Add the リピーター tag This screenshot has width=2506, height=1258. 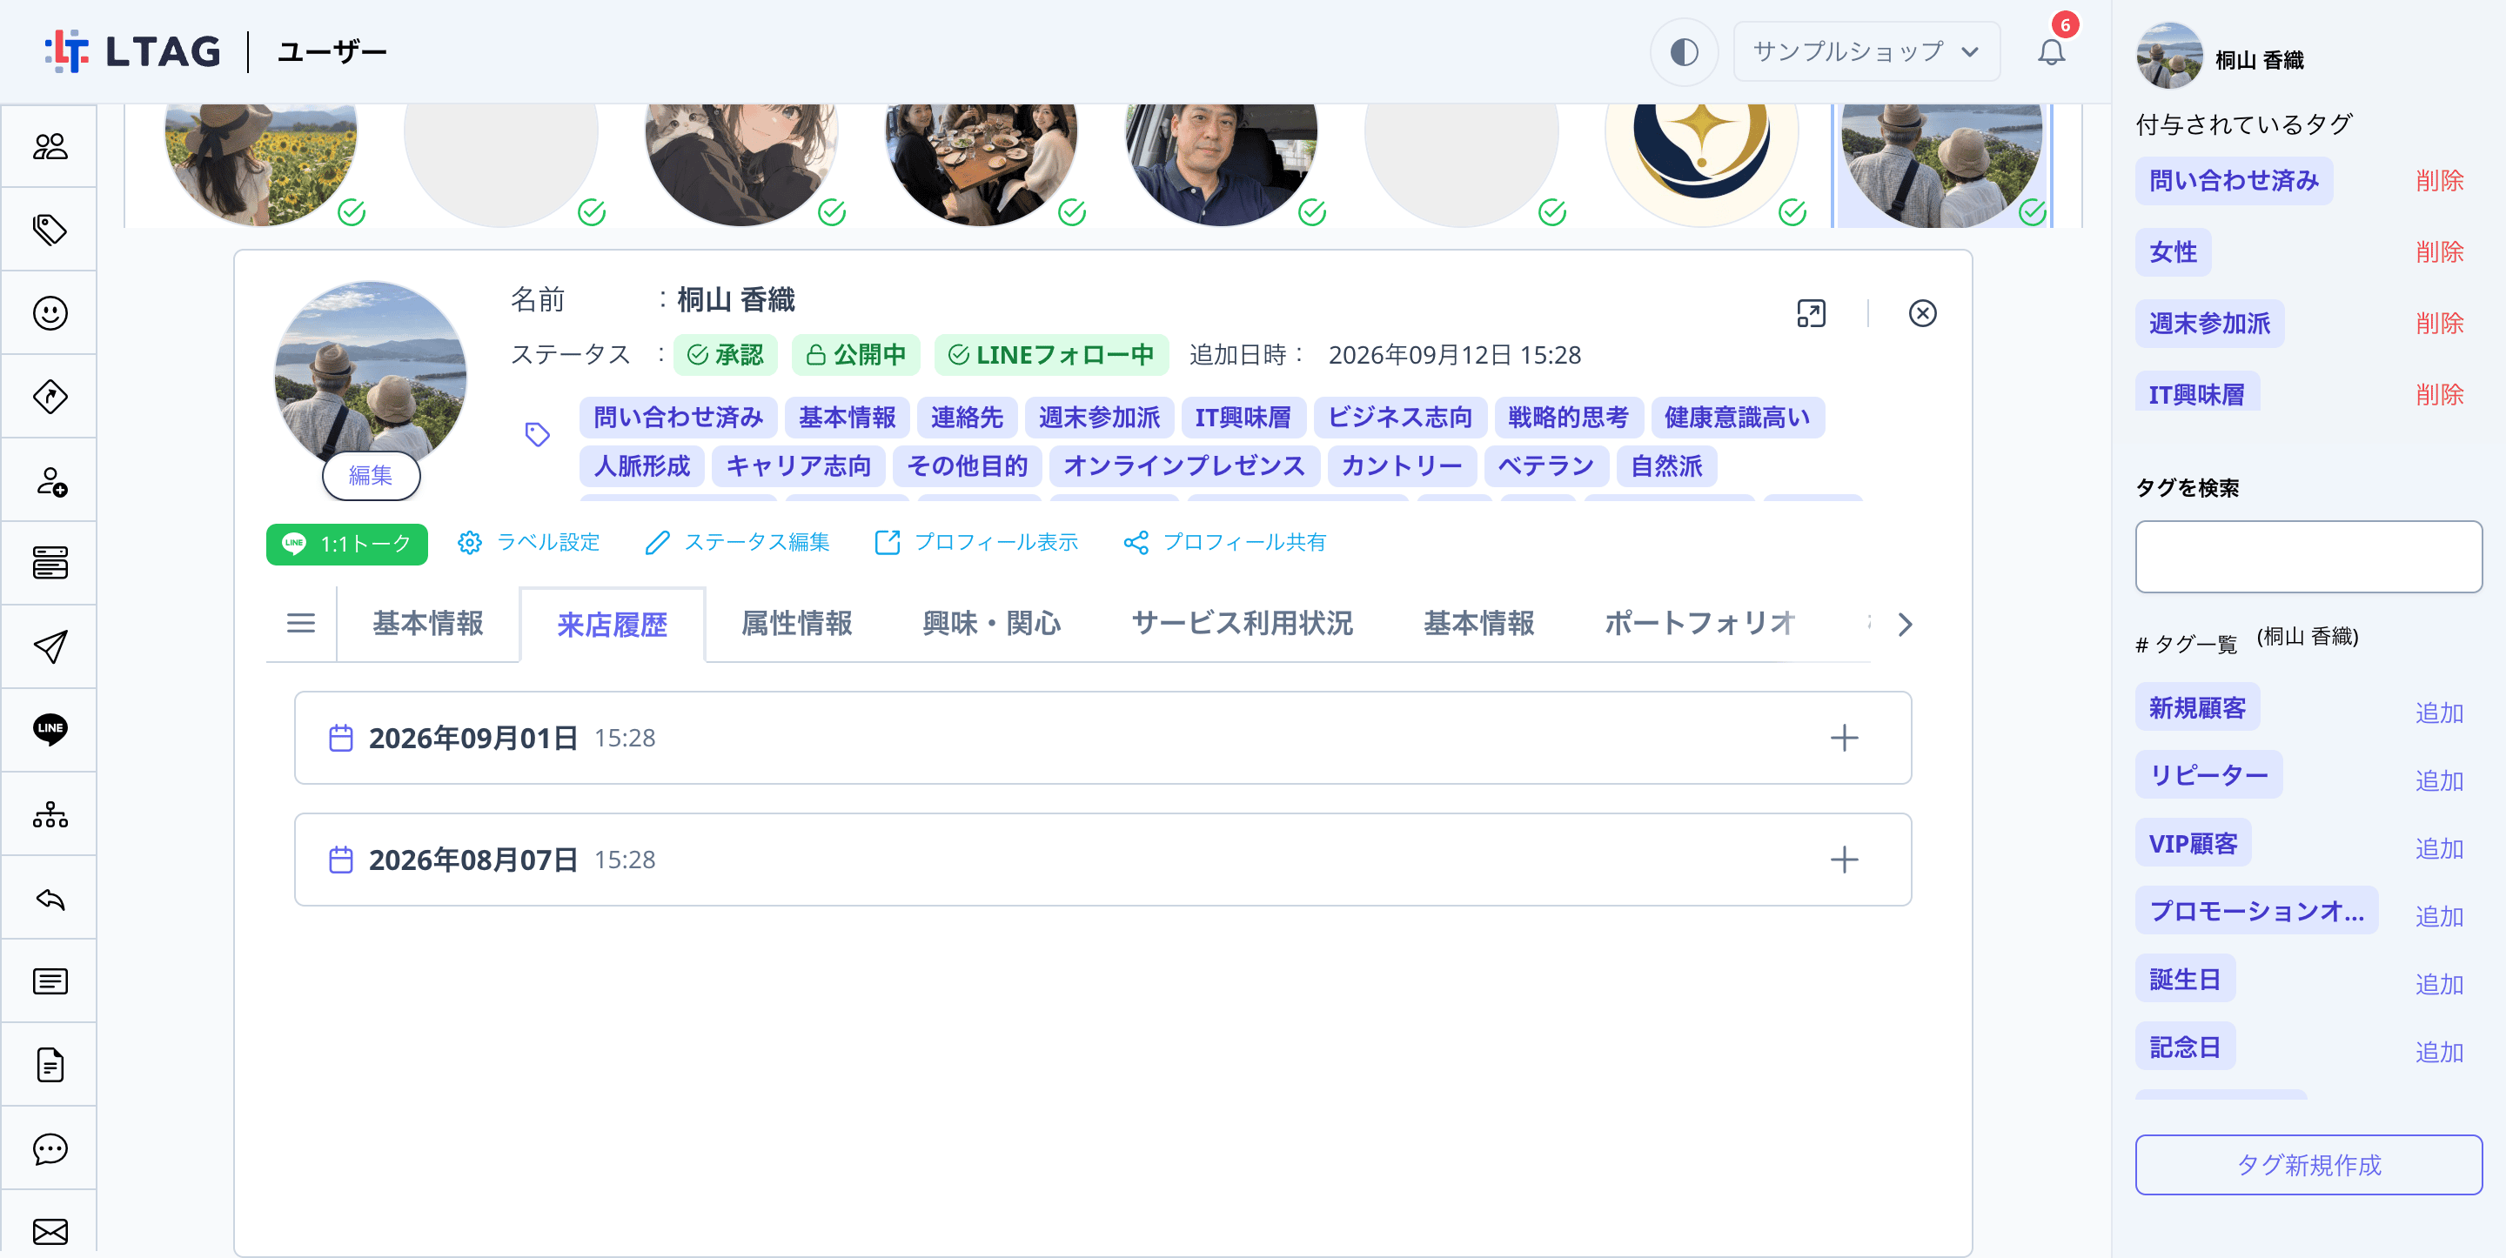[x=2439, y=780]
